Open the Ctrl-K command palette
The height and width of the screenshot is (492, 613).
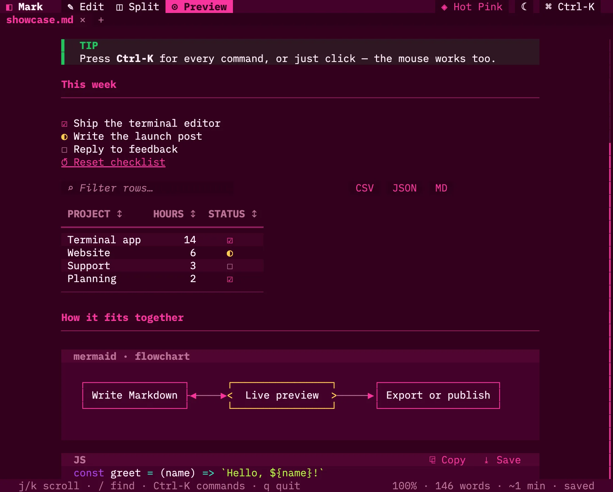pyautogui.click(x=570, y=7)
